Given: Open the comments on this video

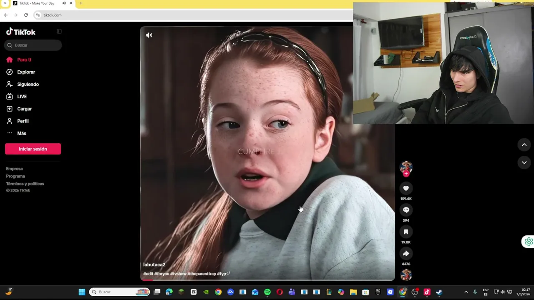Looking at the screenshot, I should (x=406, y=210).
